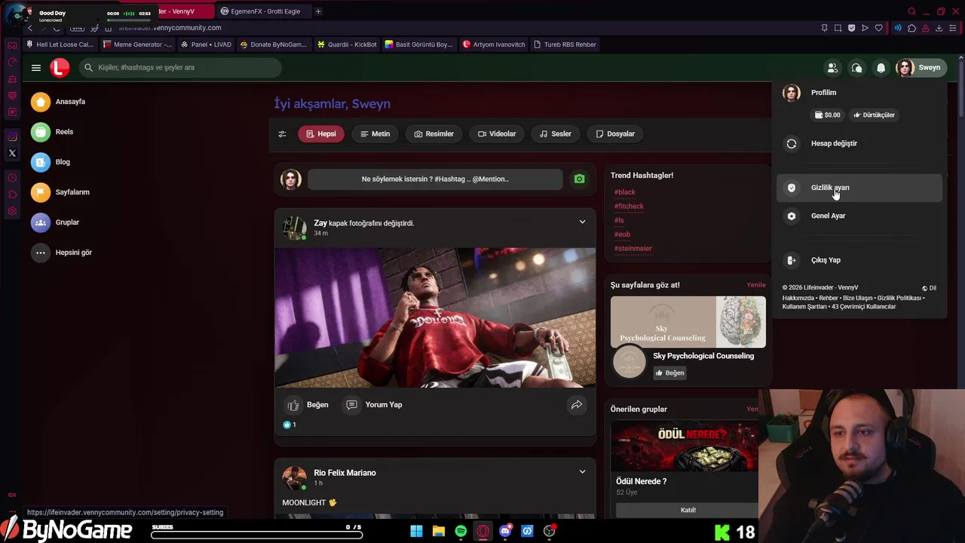
Task: Click Çıkış Yap to log out
Action: point(859,260)
